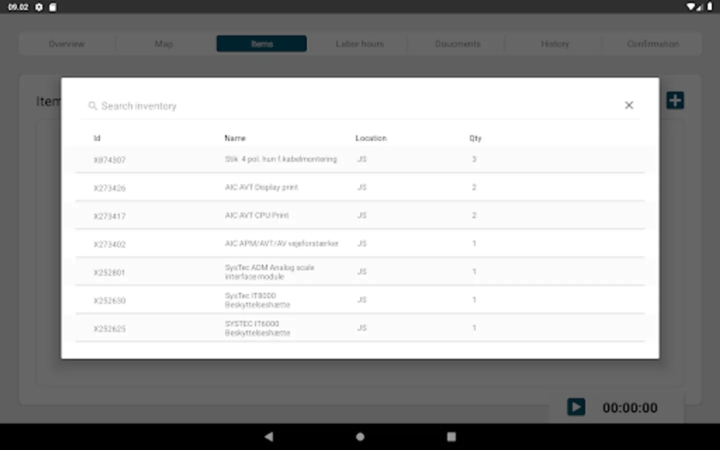The height and width of the screenshot is (450, 720).
Task: Choose item X252630
Action: (360, 299)
